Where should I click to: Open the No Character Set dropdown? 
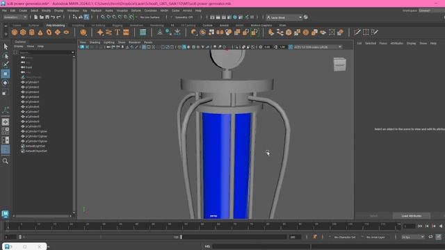345,237
